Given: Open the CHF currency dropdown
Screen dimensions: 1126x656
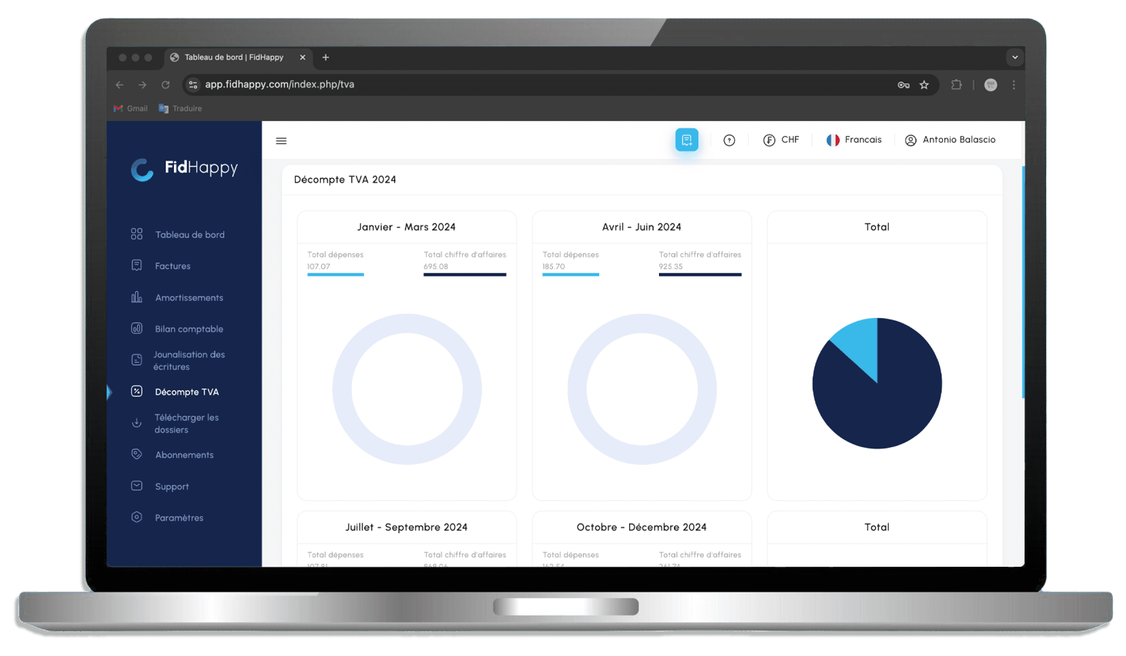Looking at the screenshot, I should (x=781, y=140).
